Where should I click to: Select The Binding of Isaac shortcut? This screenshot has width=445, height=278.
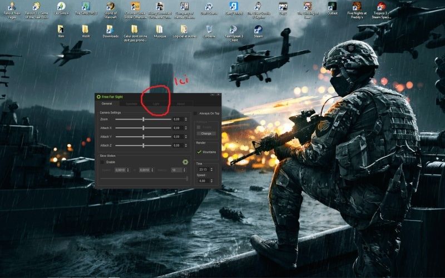(x=308, y=10)
